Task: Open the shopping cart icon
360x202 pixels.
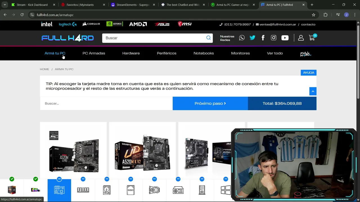Action: [312, 38]
